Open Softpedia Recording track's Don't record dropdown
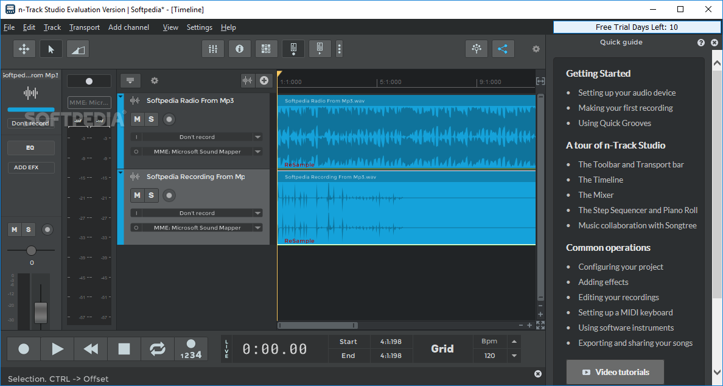 pyautogui.click(x=197, y=213)
